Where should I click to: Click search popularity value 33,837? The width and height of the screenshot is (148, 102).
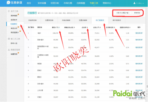coord(56,97)
